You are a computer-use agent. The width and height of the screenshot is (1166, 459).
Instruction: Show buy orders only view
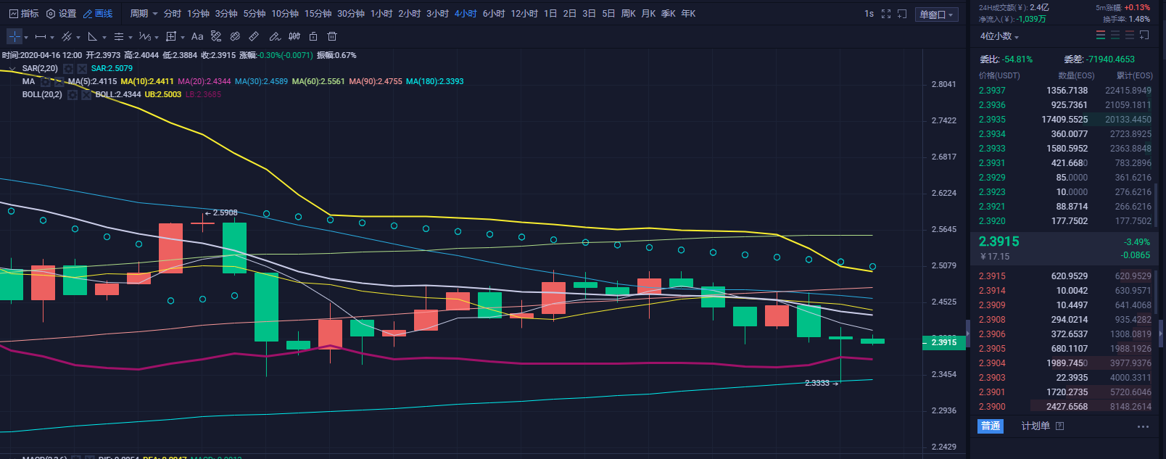pos(1115,36)
